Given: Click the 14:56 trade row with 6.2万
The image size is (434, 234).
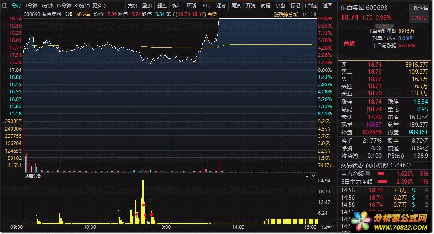Looking at the screenshot, I should [x=384, y=198].
